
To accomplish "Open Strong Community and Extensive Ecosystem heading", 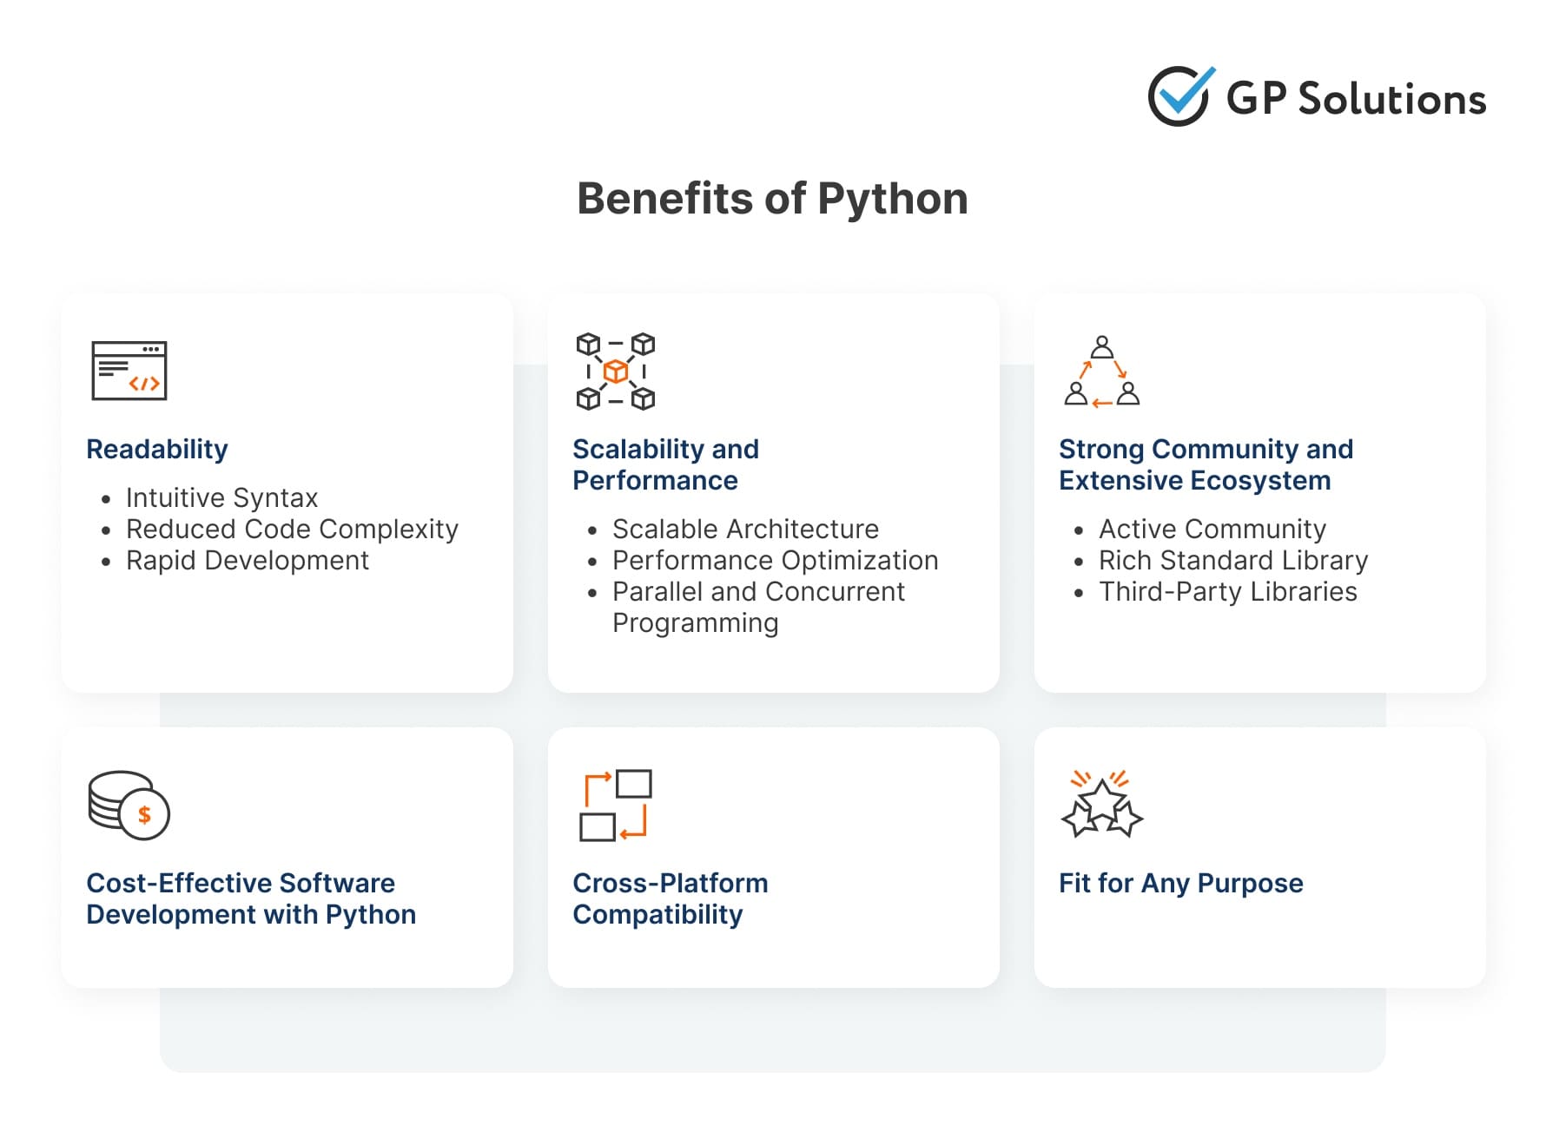I will 1206,464.
